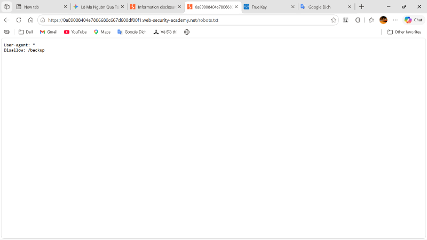Open the Vẽ Đồ thị bookmark
The width and height of the screenshot is (427, 240).
pos(165,32)
